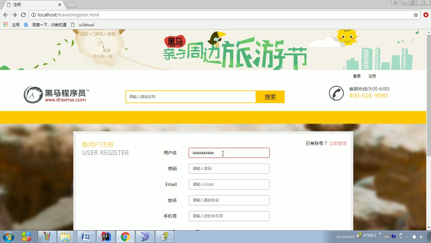The height and width of the screenshot is (243, 431).
Task: Open the Apps grid in bookmarks bar
Action: point(5,25)
